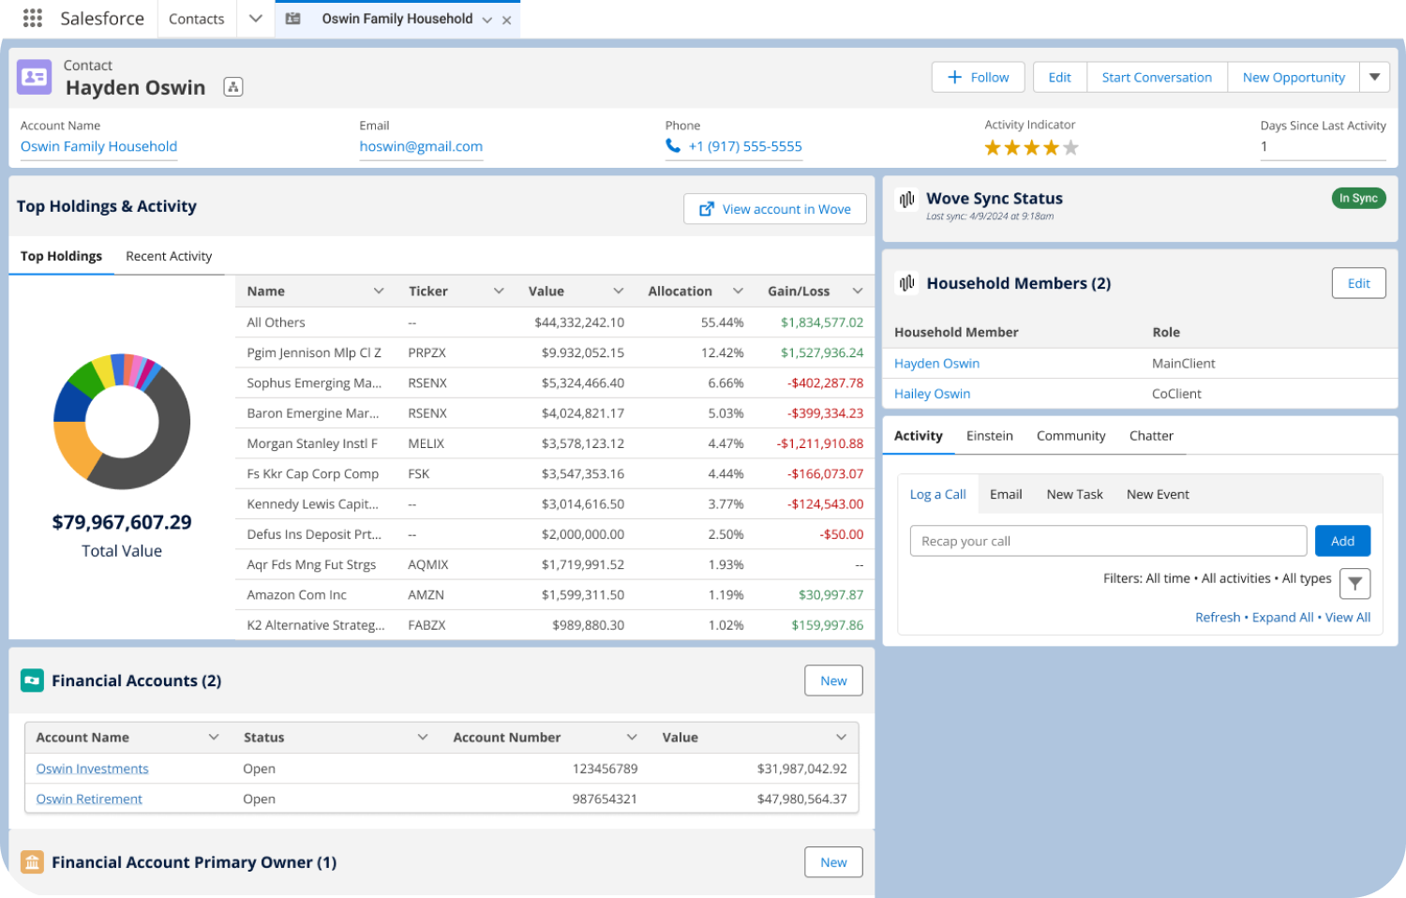Click the Household Members waveform icon
The height and width of the screenshot is (898, 1406).
(906, 282)
